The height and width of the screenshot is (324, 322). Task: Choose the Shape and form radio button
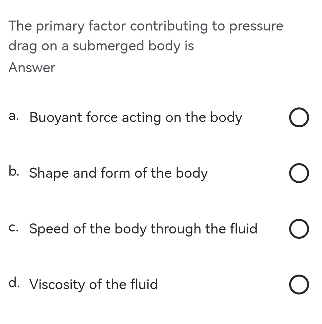[299, 174]
